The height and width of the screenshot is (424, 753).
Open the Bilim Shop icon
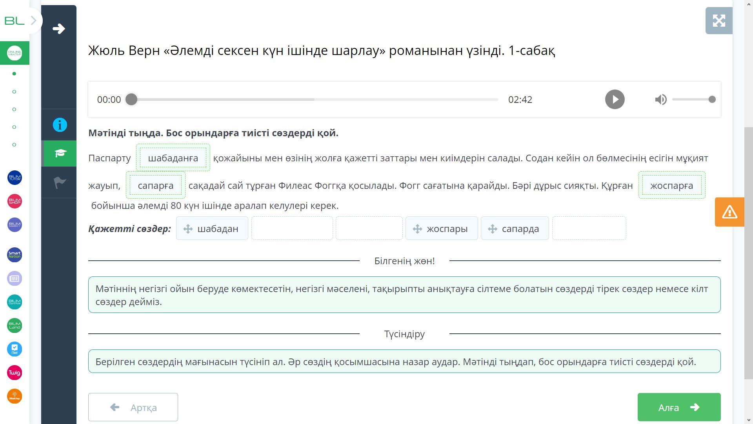click(x=15, y=201)
